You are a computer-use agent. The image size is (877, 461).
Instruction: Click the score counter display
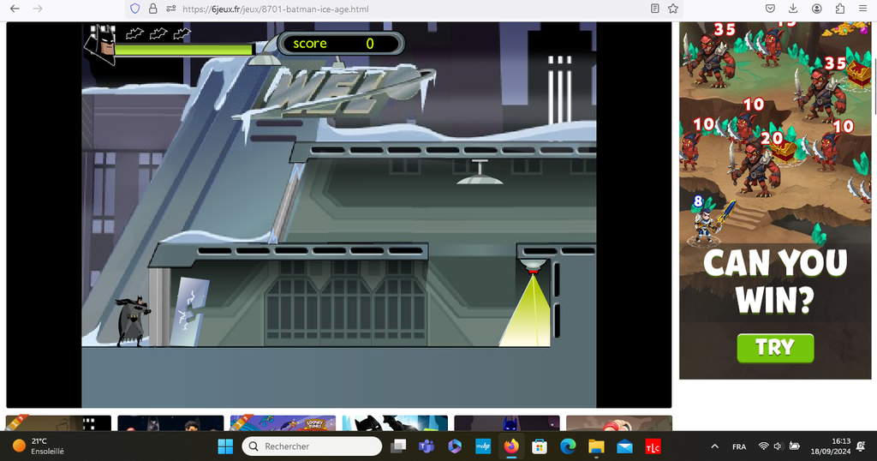[x=341, y=44]
